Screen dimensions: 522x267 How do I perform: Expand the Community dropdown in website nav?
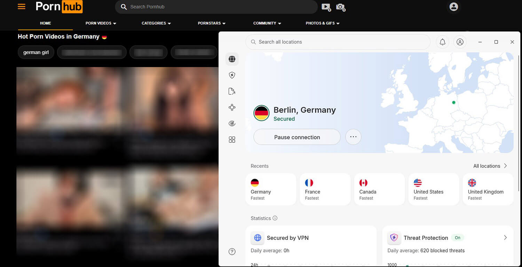[267, 23]
